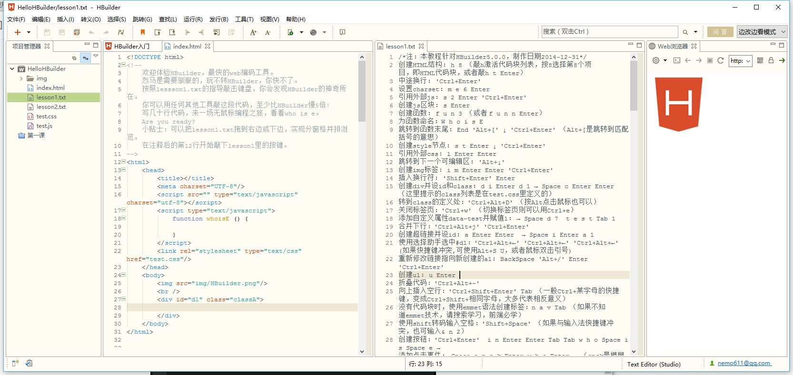Click the info bubble toolbar icon

pos(342,32)
